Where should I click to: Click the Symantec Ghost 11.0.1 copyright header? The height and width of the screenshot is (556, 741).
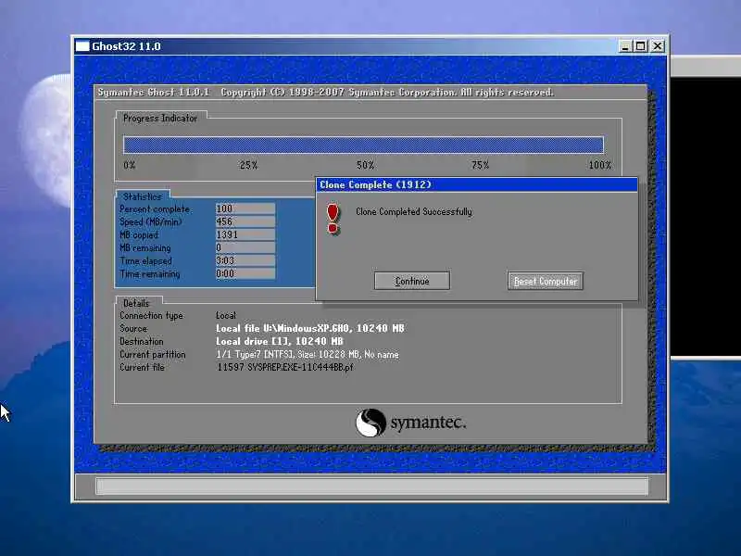click(326, 92)
